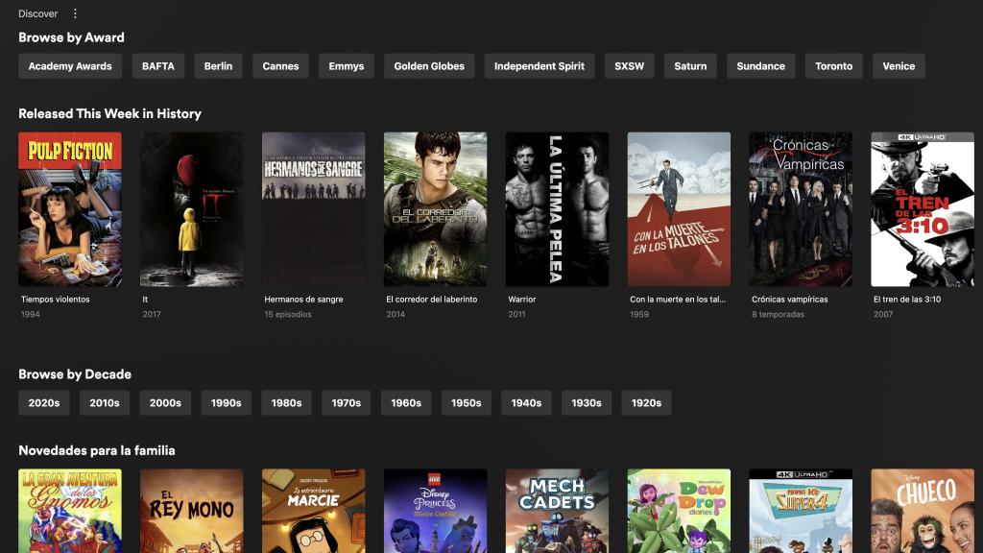983x553 pixels.
Task: Browse movies from the 2020s
Action: point(43,402)
